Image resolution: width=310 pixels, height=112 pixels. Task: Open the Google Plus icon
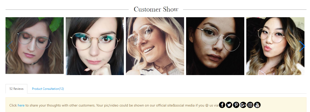pos(243,105)
